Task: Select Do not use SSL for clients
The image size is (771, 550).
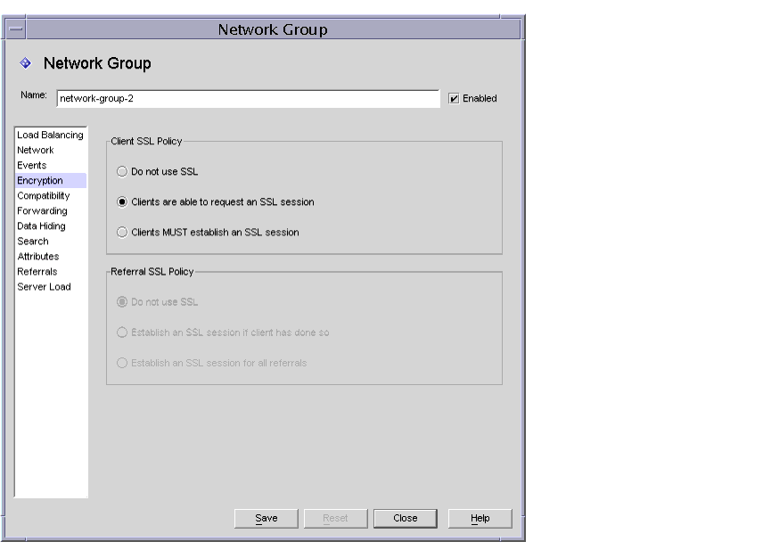Action: click(x=121, y=171)
